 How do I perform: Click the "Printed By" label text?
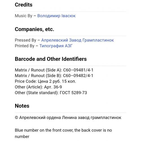[25, 46]
